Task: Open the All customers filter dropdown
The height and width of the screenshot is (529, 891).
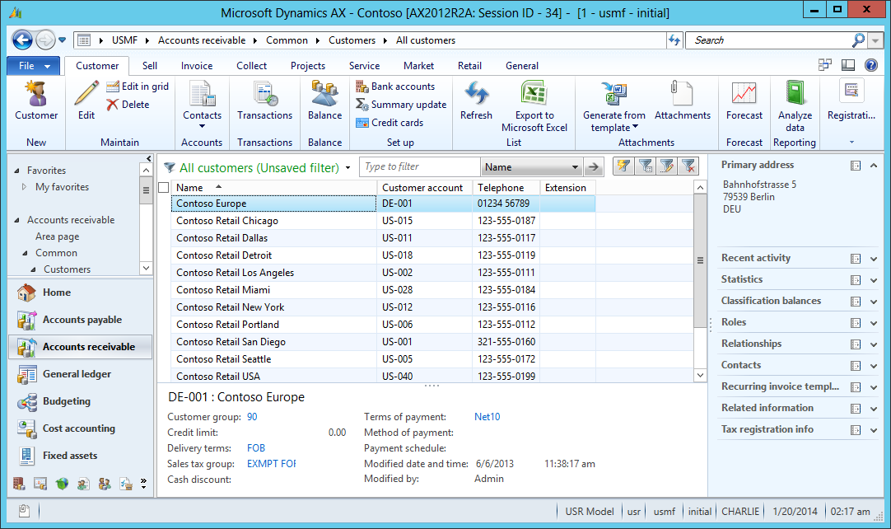Action: (348, 168)
